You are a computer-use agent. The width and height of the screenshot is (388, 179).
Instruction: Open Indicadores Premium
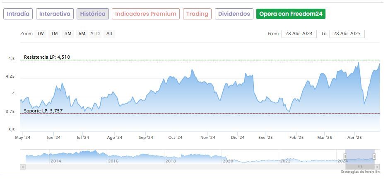coord(146,14)
